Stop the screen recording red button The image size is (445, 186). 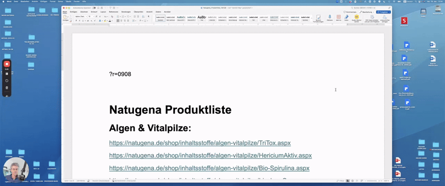pos(7,64)
